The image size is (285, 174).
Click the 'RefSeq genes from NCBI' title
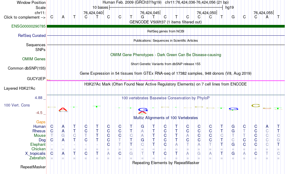coord(166,31)
